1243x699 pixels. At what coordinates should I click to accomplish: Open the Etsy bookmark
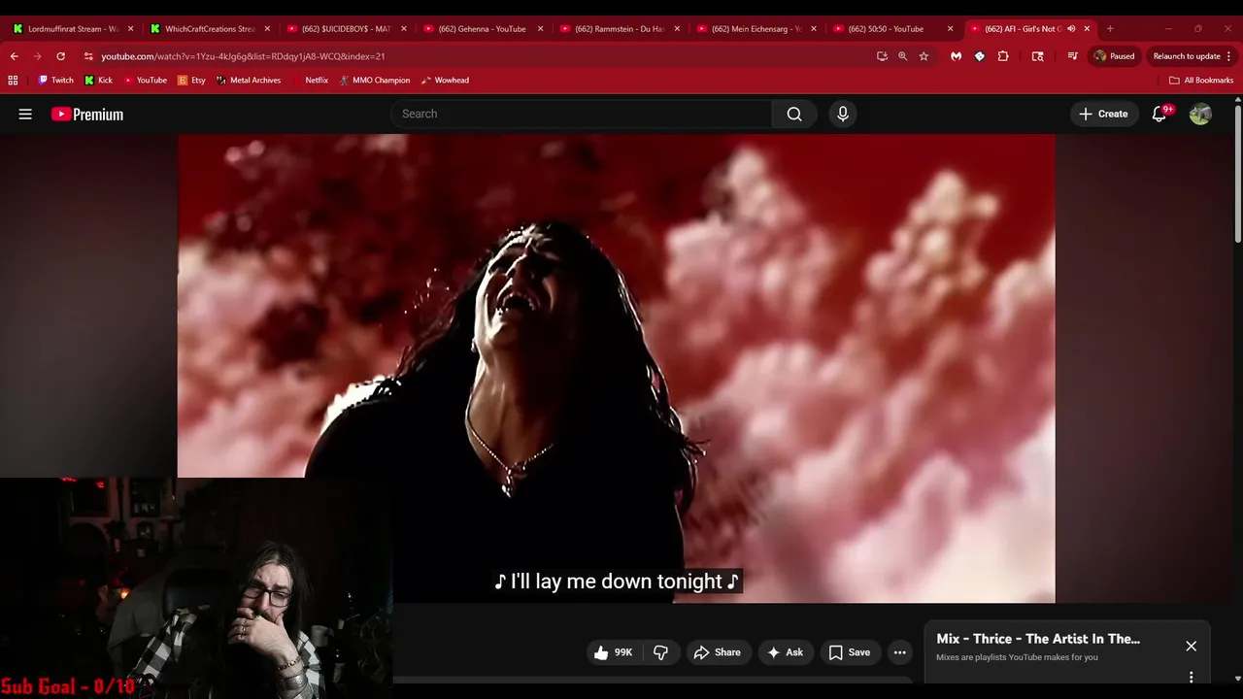tap(191, 81)
